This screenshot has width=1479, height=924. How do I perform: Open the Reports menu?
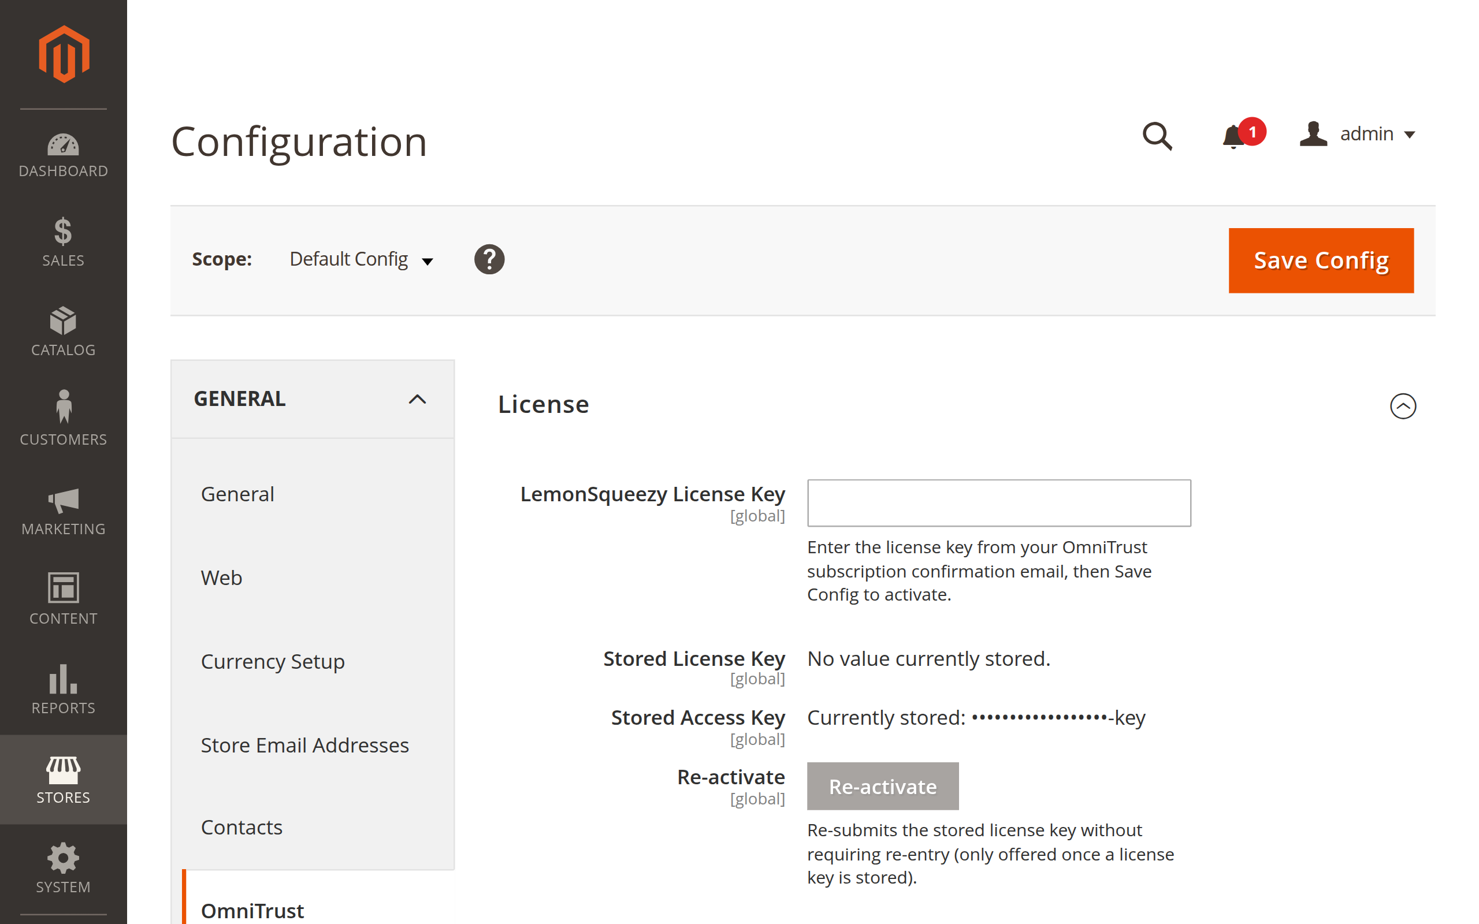(64, 690)
